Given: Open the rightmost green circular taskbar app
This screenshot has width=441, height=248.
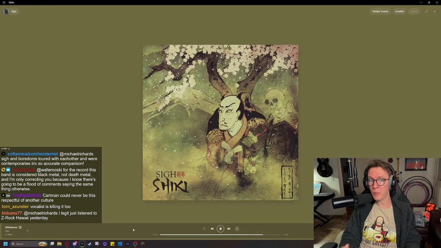Looking at the screenshot, I should coord(143,244).
